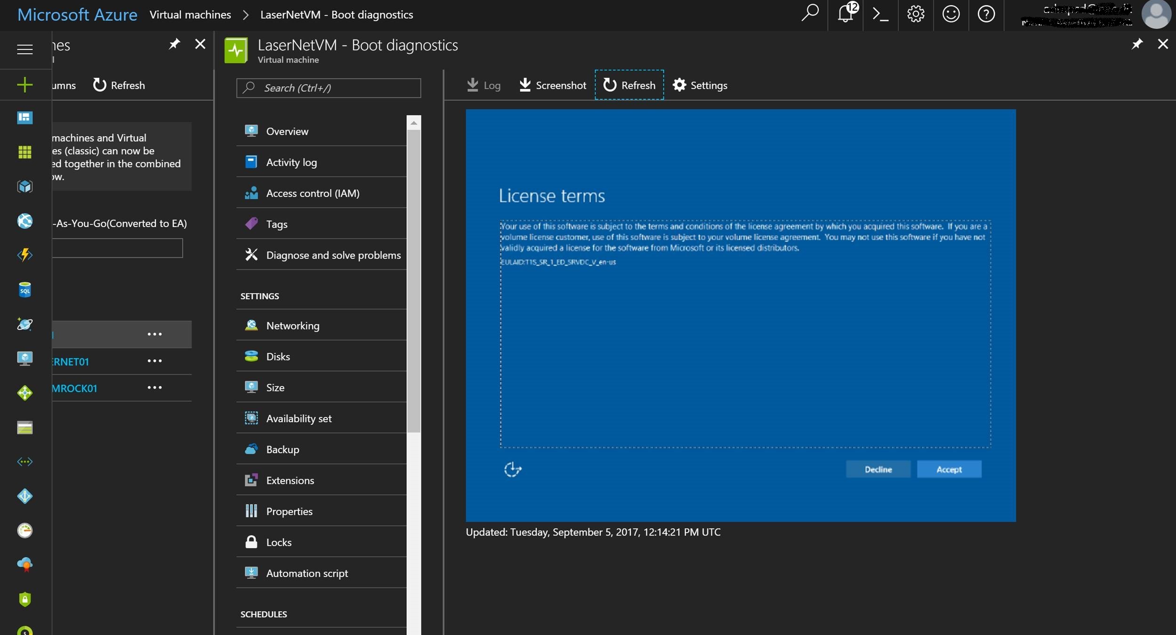1176x635 pixels.
Task: Download the boot diagnostics Log
Action: tap(483, 85)
